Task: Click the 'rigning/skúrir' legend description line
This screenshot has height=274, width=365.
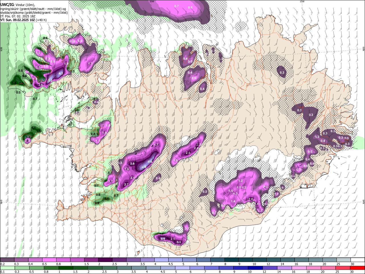Action: pos(34,9)
